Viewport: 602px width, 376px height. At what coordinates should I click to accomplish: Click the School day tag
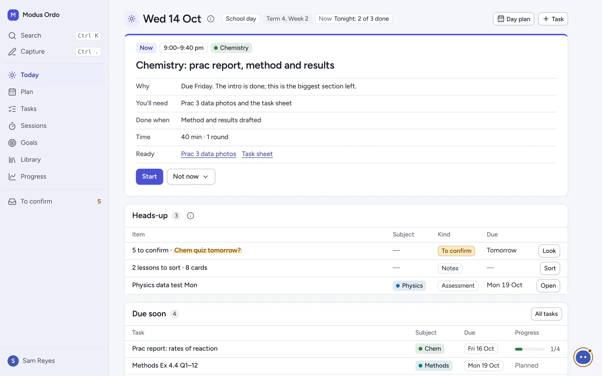(241, 19)
